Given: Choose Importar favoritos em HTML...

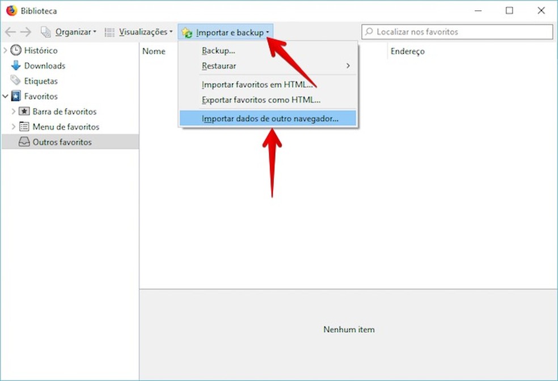Looking at the screenshot, I should point(268,84).
